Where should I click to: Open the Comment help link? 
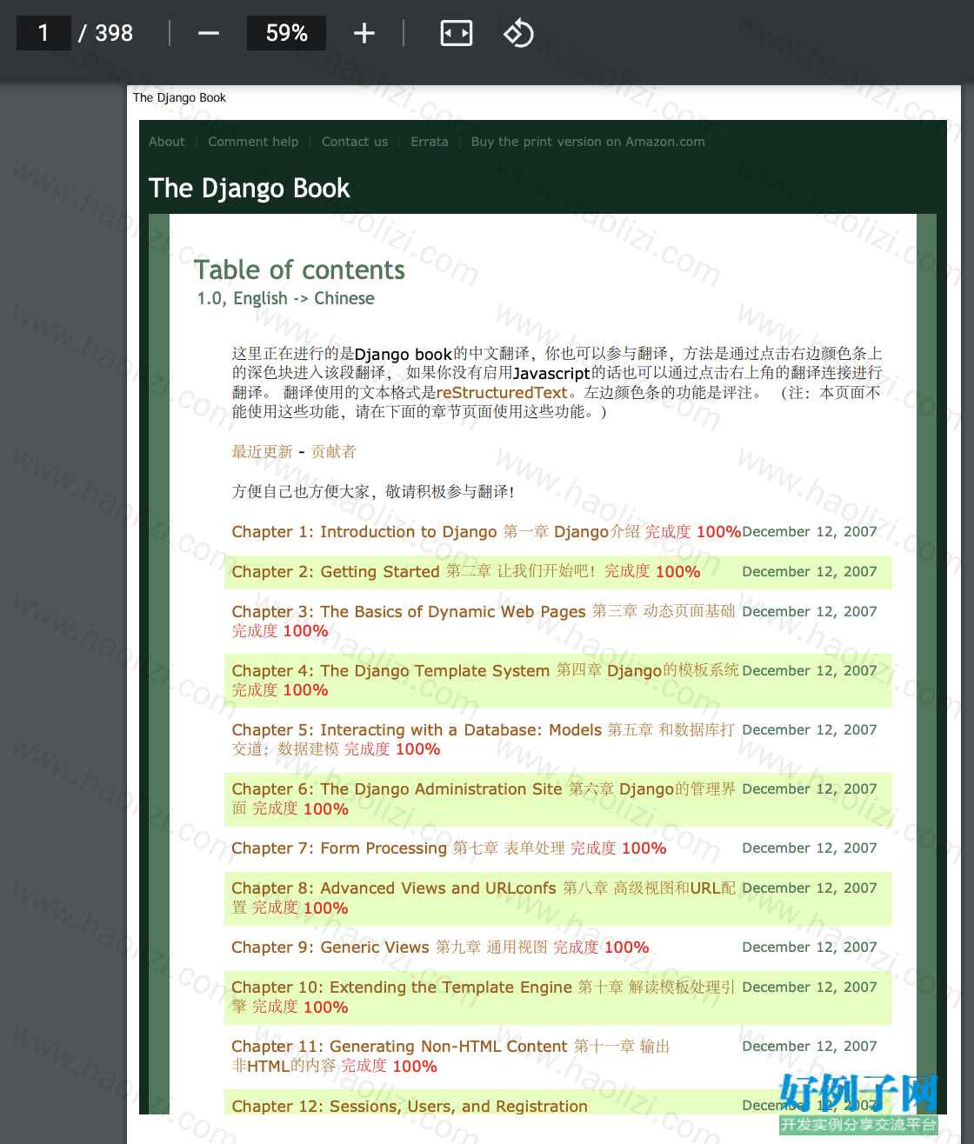pyautogui.click(x=253, y=142)
